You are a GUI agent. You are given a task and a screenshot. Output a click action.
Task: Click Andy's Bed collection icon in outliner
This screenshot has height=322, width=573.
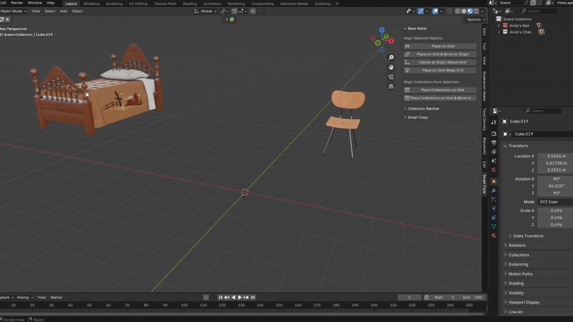[x=505, y=26]
